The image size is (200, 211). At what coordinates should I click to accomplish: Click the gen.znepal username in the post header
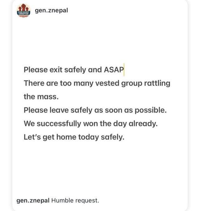click(51, 10)
